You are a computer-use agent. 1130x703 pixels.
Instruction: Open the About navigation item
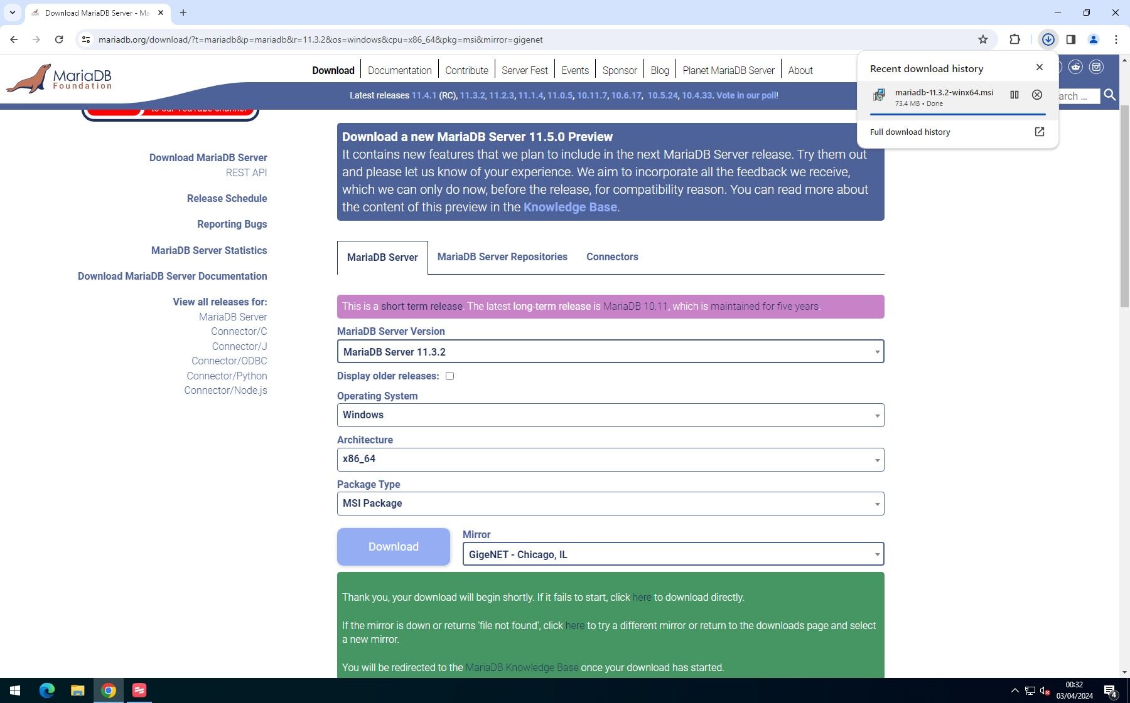[800, 70]
